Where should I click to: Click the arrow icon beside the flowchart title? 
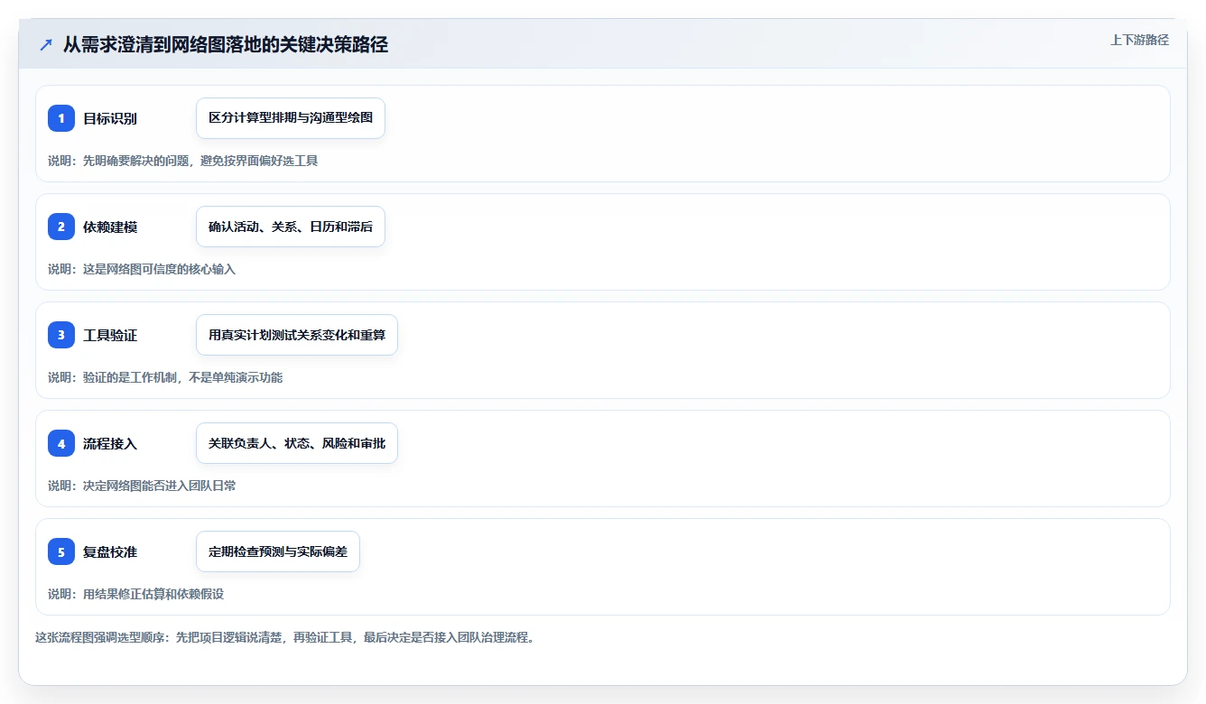(46, 45)
